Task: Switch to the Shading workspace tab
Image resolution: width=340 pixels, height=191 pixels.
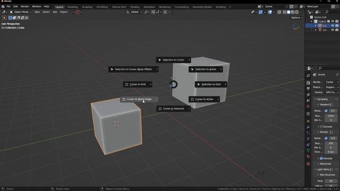Action: click(134, 7)
